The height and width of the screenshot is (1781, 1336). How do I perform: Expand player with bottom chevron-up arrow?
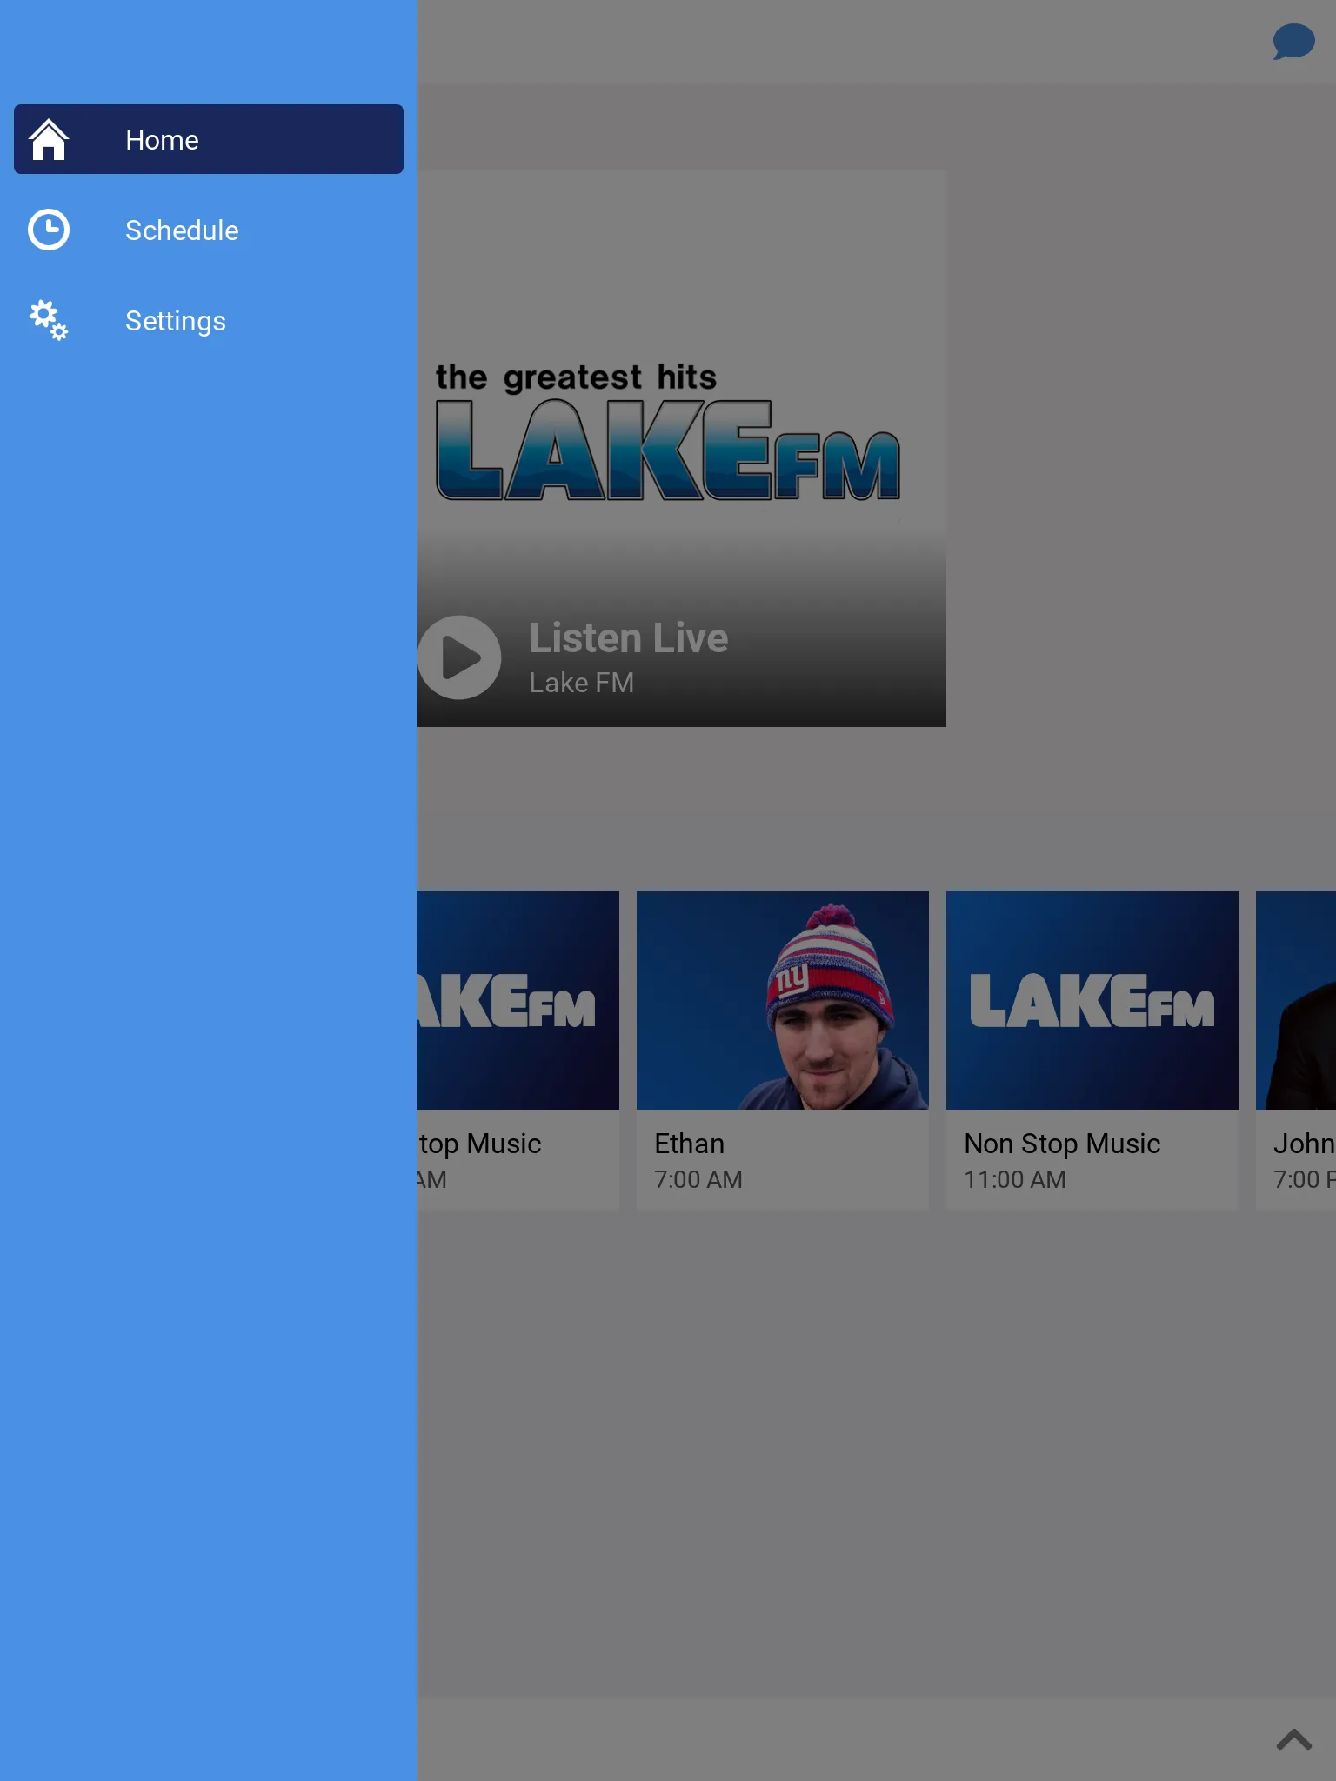[1293, 1739]
